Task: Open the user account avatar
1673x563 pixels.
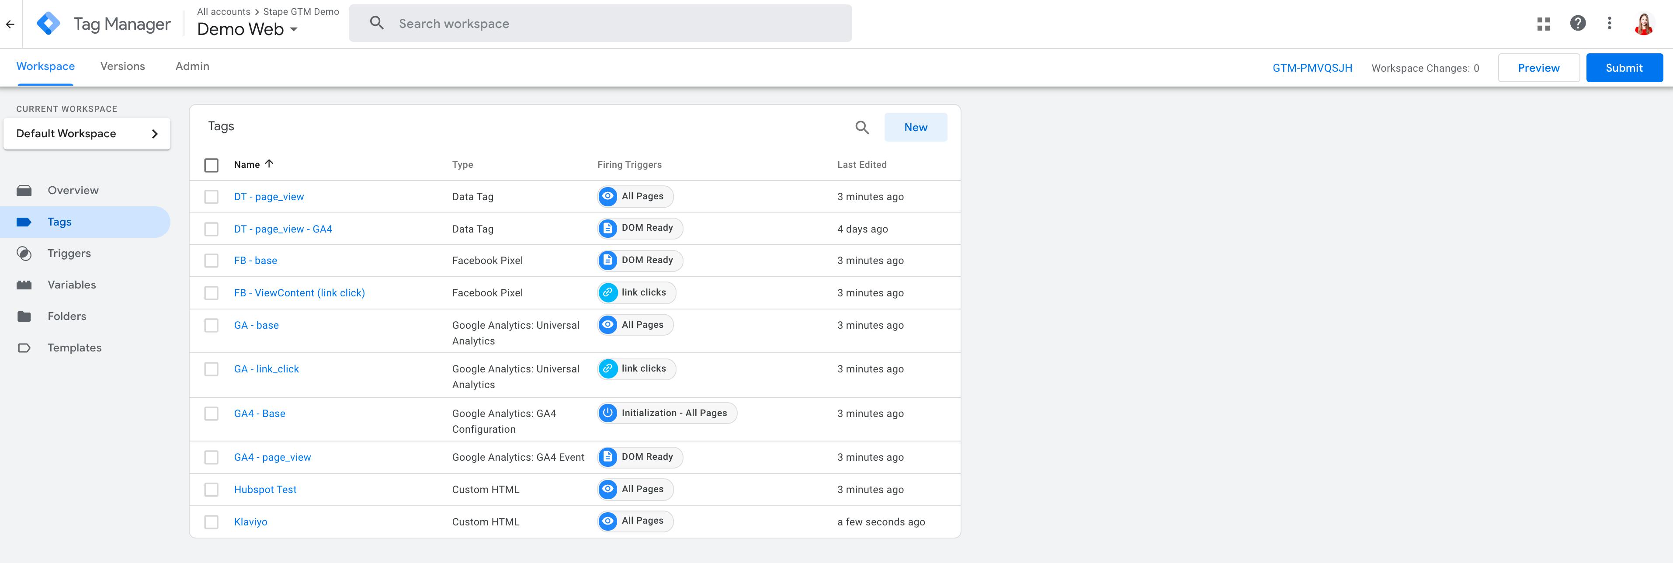Action: (x=1644, y=24)
